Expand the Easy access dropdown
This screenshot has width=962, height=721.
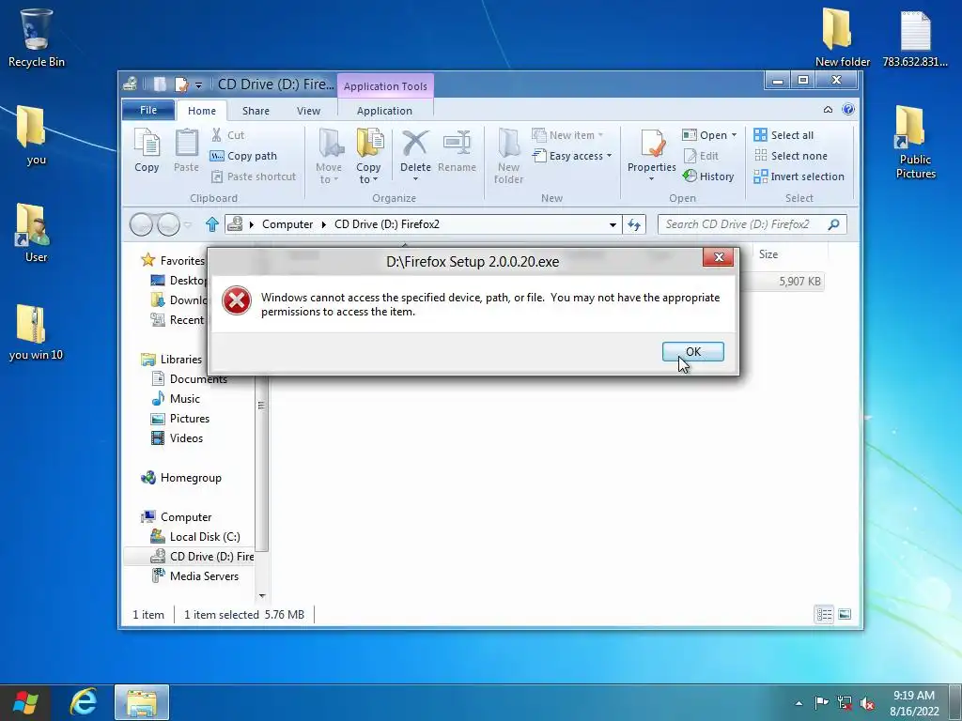[572, 156]
